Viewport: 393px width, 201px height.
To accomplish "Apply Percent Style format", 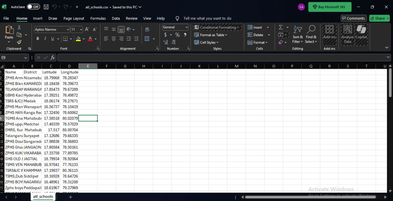I will [177, 35].
